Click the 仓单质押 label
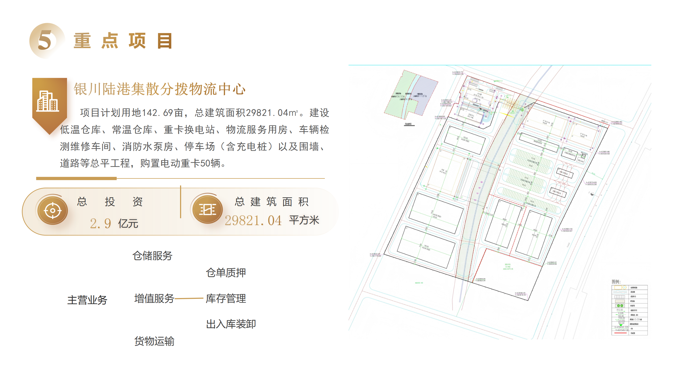The width and height of the screenshot is (689, 387). [226, 273]
